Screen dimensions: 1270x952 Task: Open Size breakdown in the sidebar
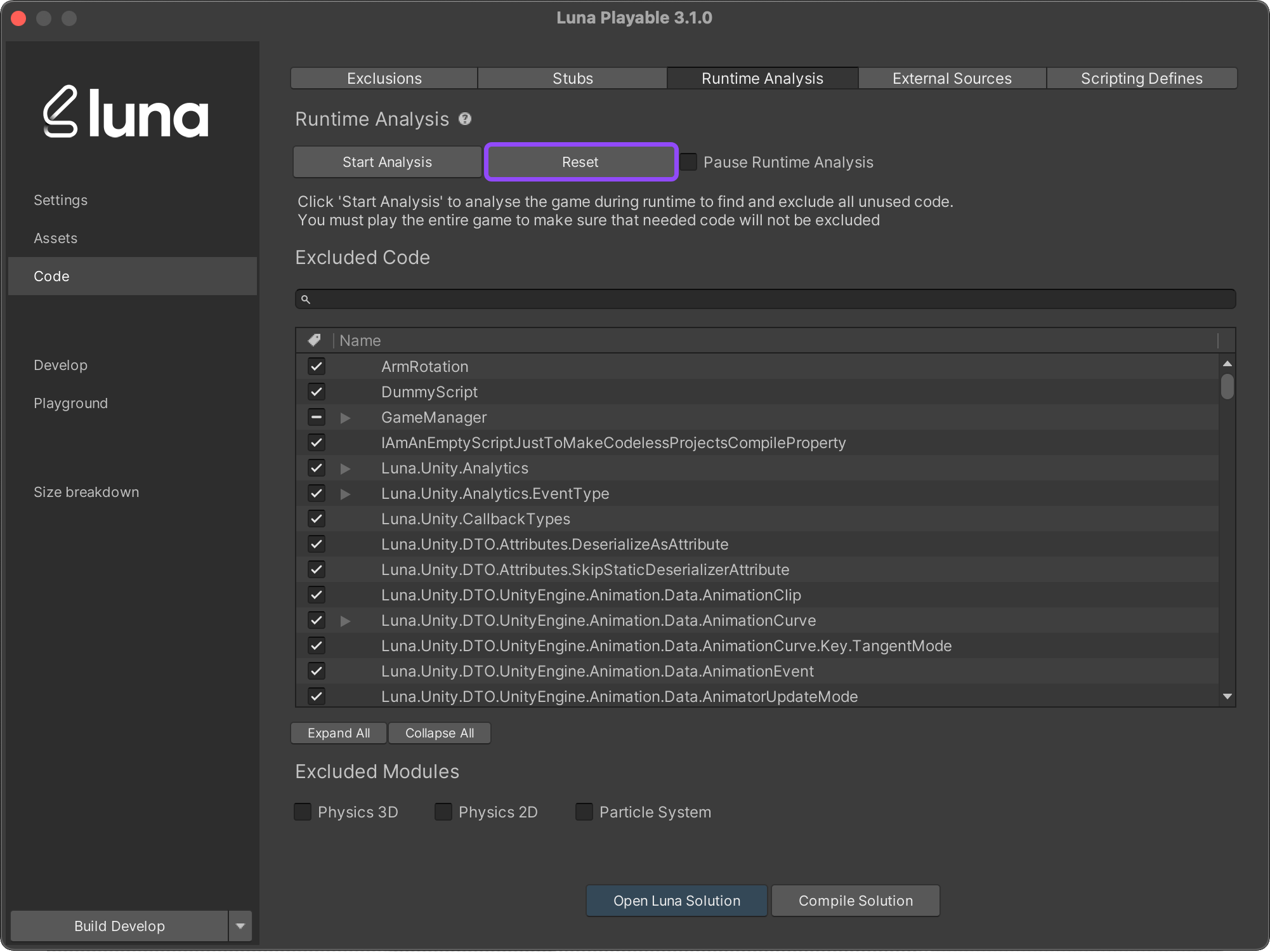coord(133,492)
